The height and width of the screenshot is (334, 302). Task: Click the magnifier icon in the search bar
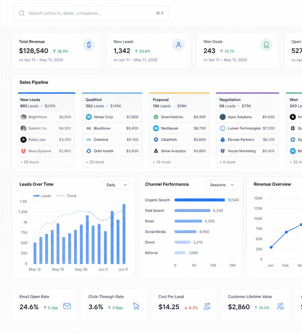[x=22, y=13]
